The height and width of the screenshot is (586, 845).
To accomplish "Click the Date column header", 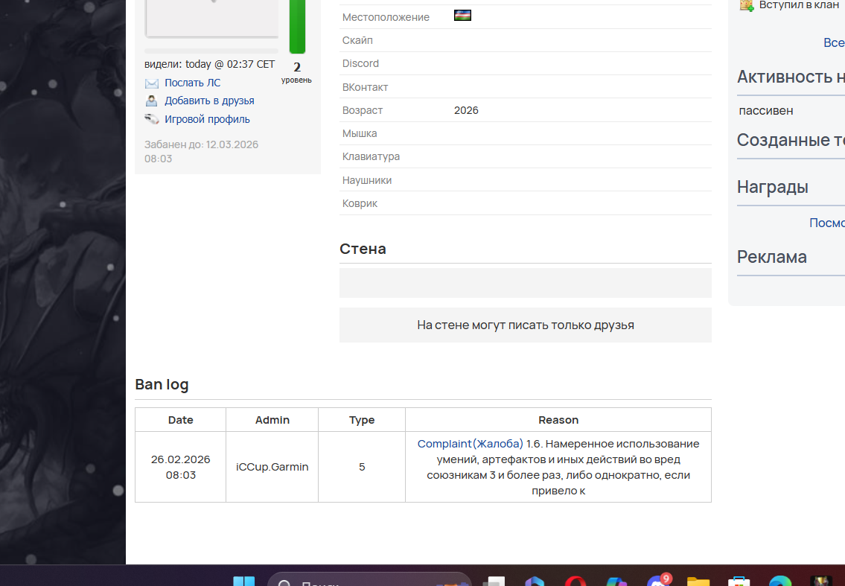I will click(x=180, y=420).
